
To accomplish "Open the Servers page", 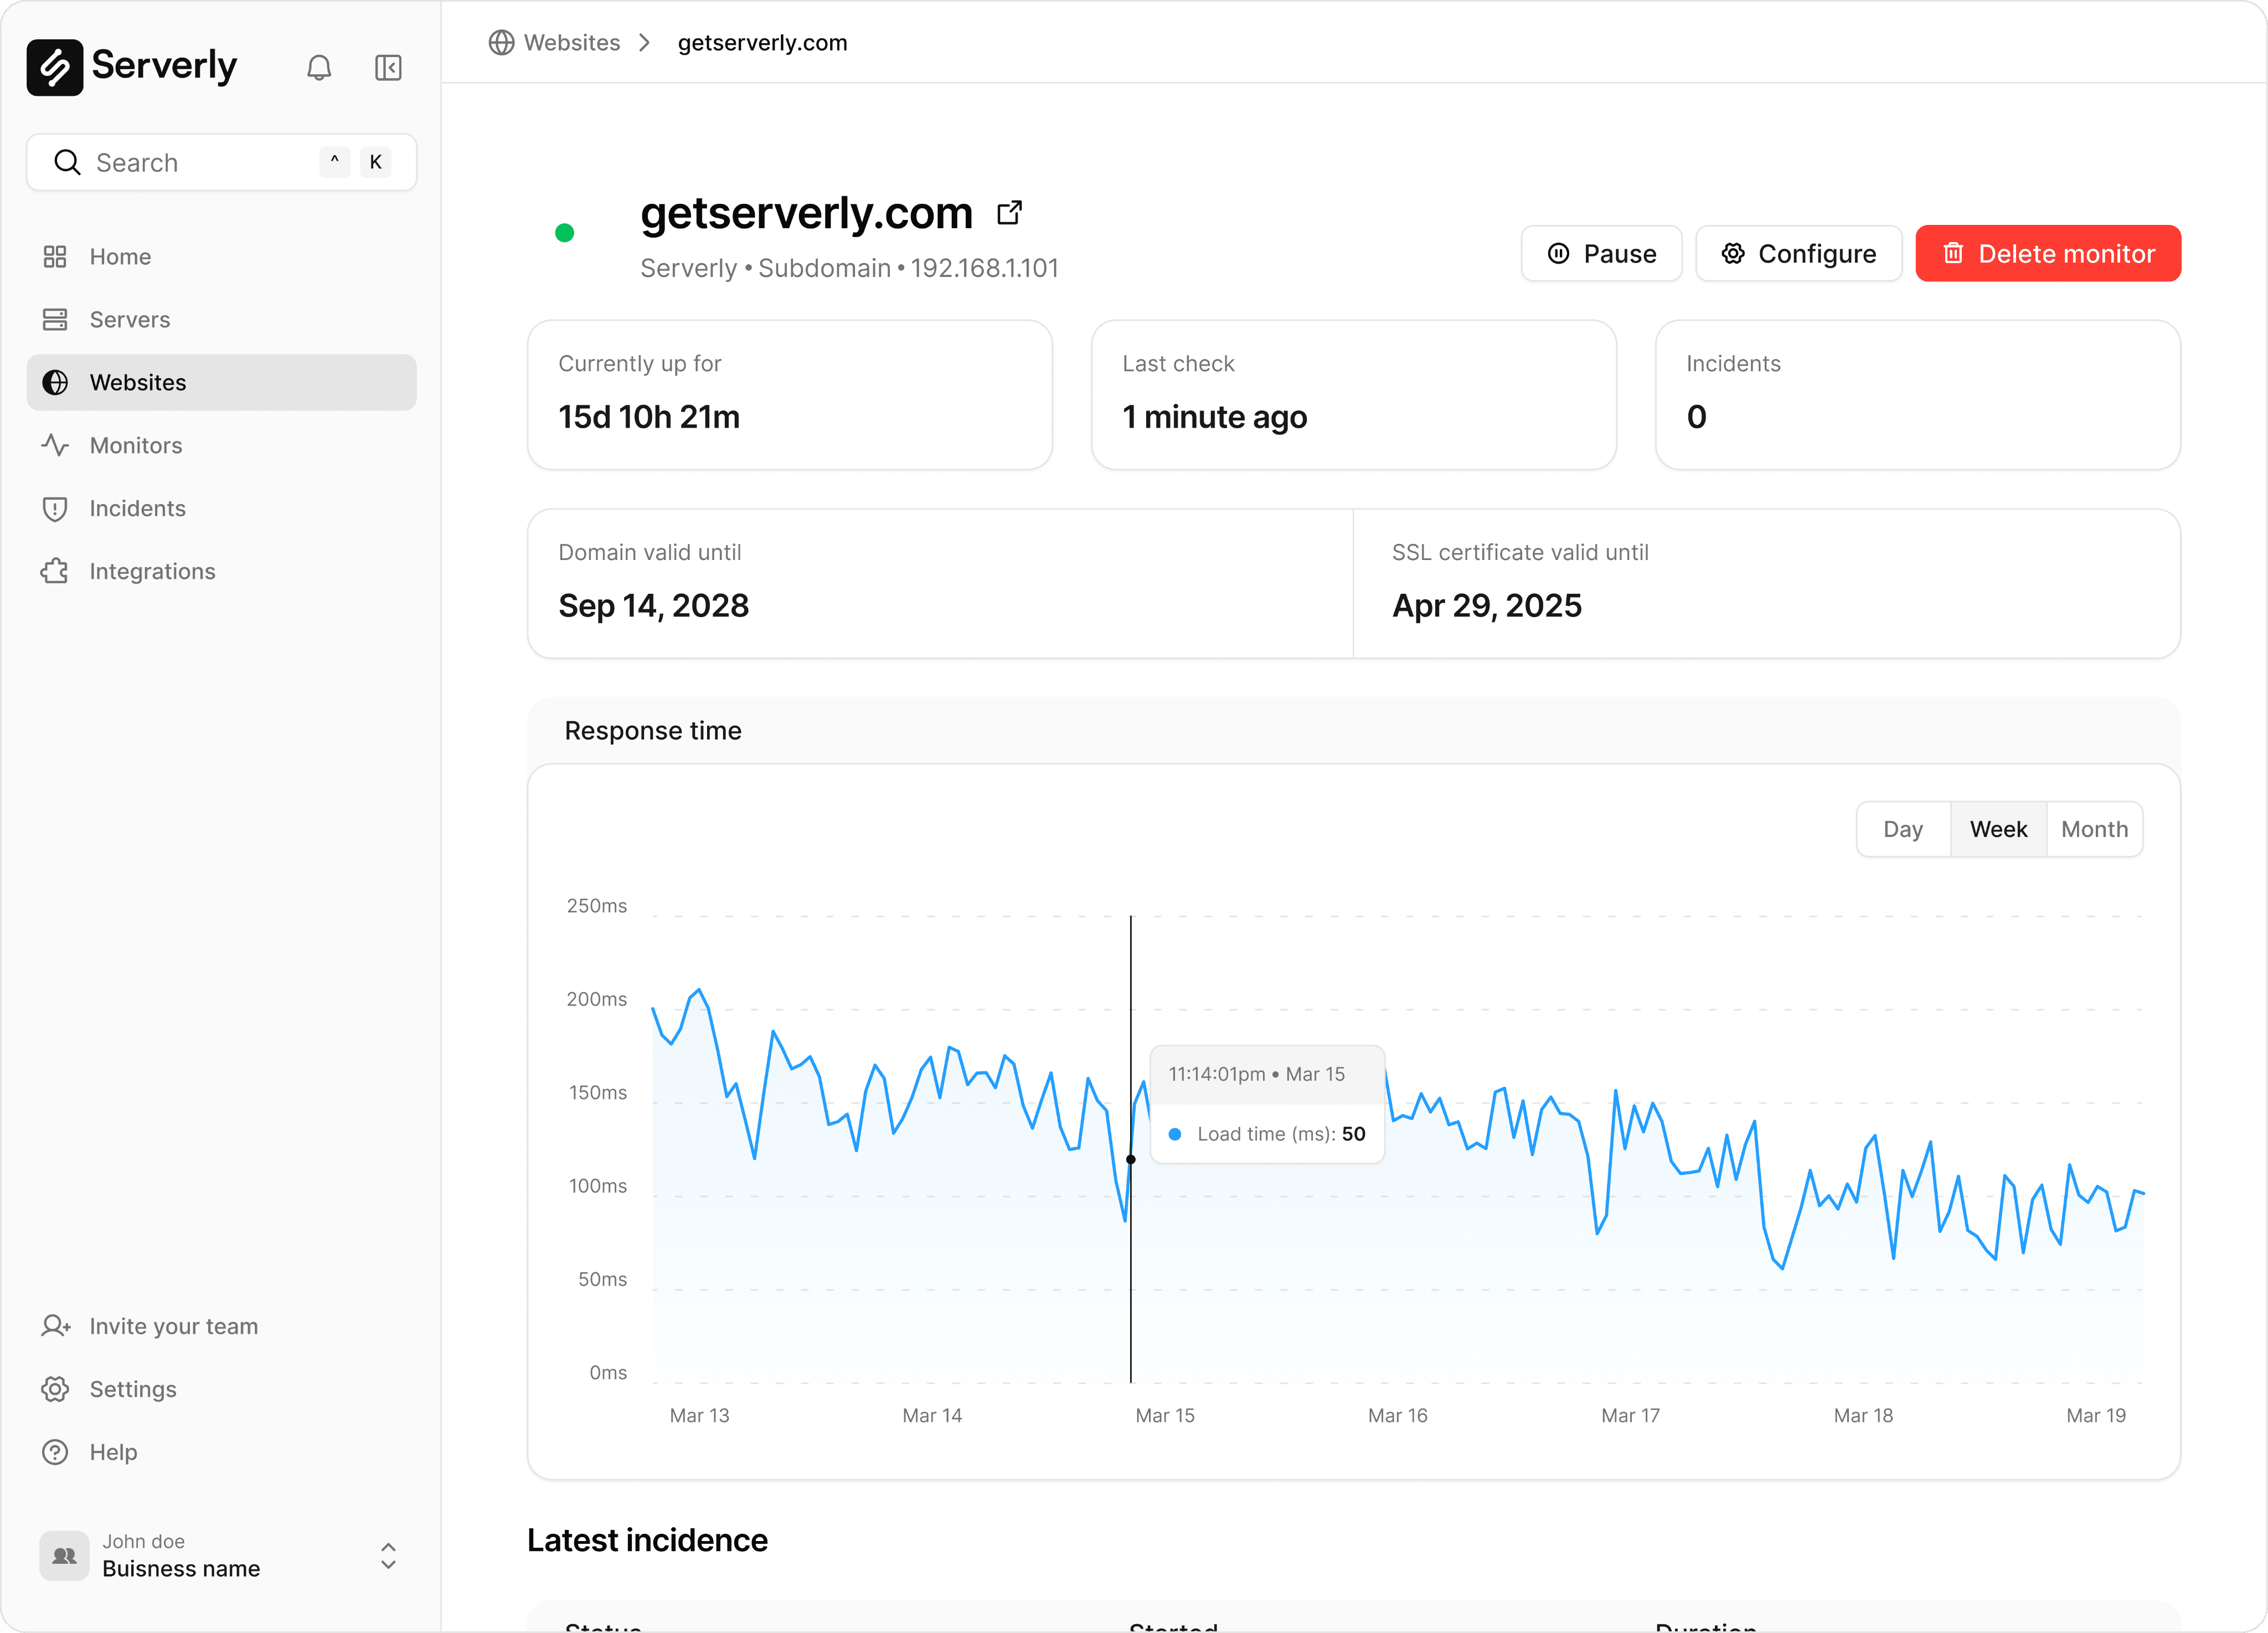I will pos(130,319).
